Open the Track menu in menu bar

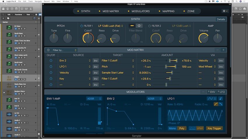tap(30, 1)
